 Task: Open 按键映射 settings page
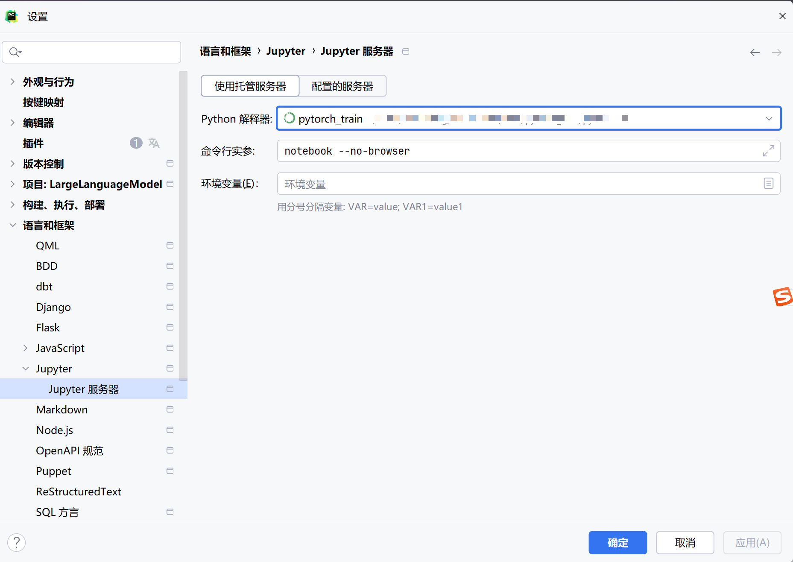44,102
